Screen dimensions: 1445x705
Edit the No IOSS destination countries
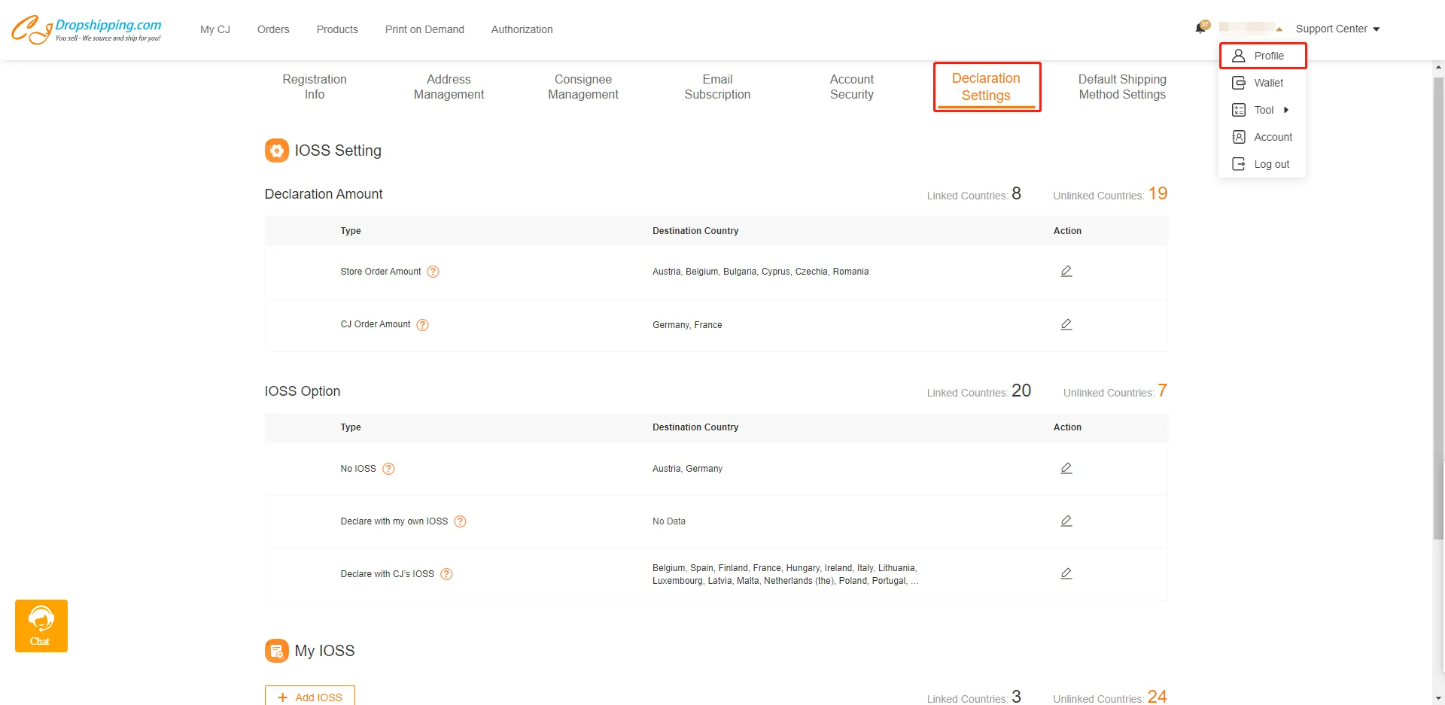point(1066,468)
